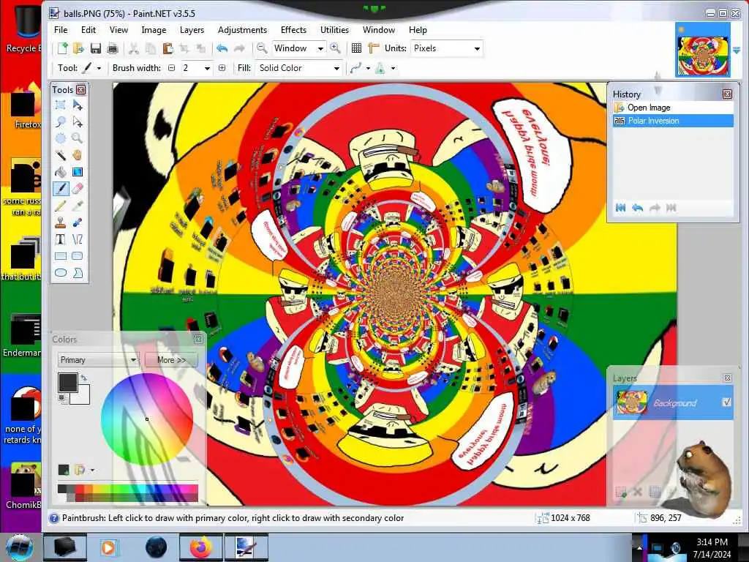The image size is (749, 562).
Task: Select the Text tool
Action: (60, 239)
